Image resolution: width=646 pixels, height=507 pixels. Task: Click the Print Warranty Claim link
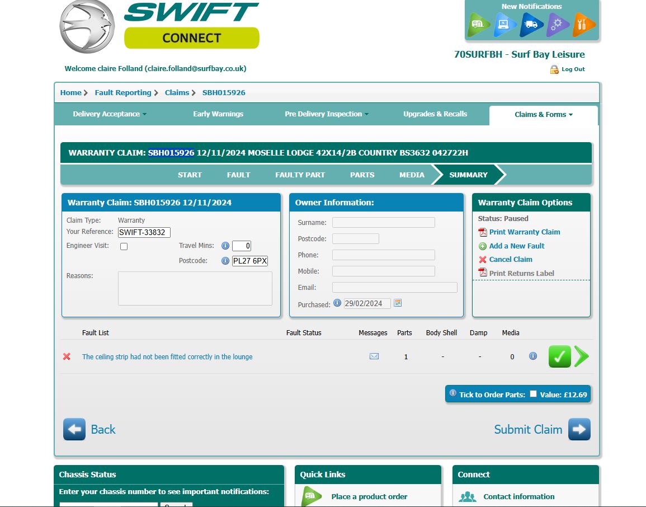point(524,232)
